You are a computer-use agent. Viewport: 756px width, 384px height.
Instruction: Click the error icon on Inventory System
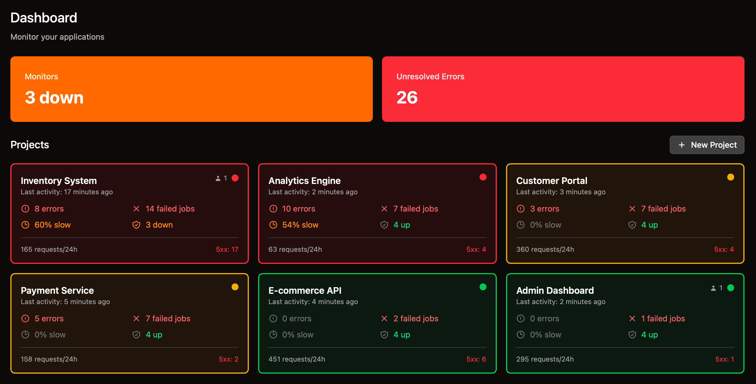[x=25, y=209]
